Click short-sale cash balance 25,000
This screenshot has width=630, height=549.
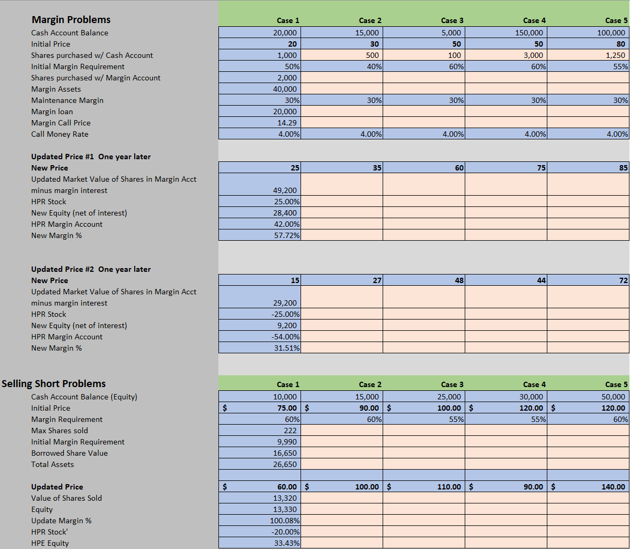(424, 397)
